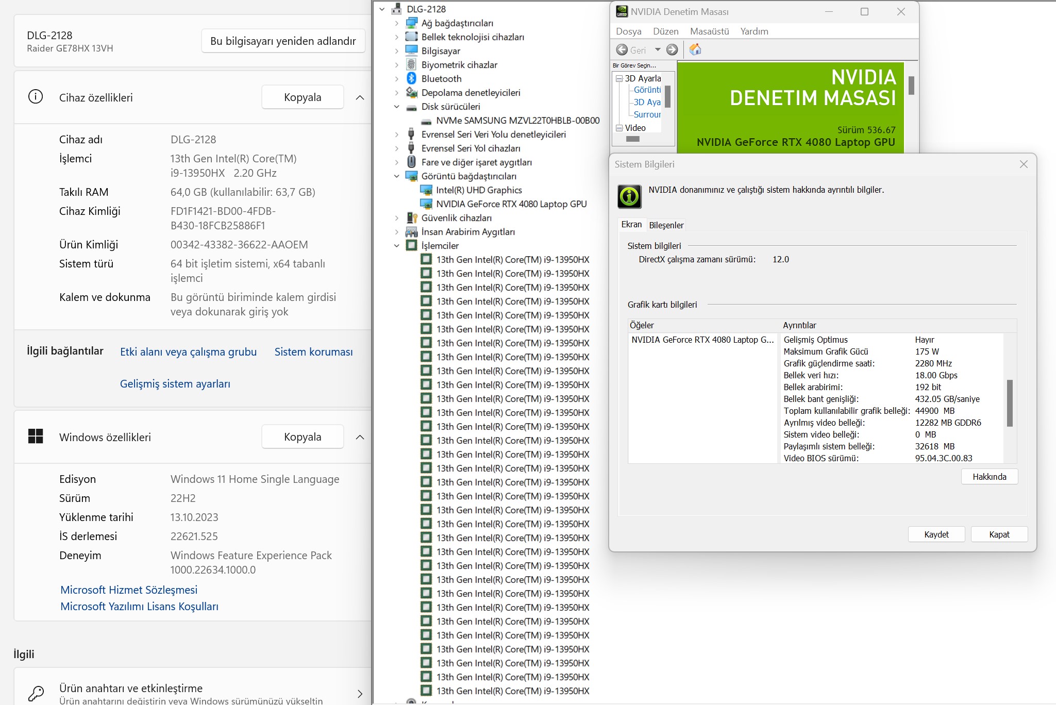Click the Bilgisayar monitor icon

pyautogui.click(x=411, y=51)
